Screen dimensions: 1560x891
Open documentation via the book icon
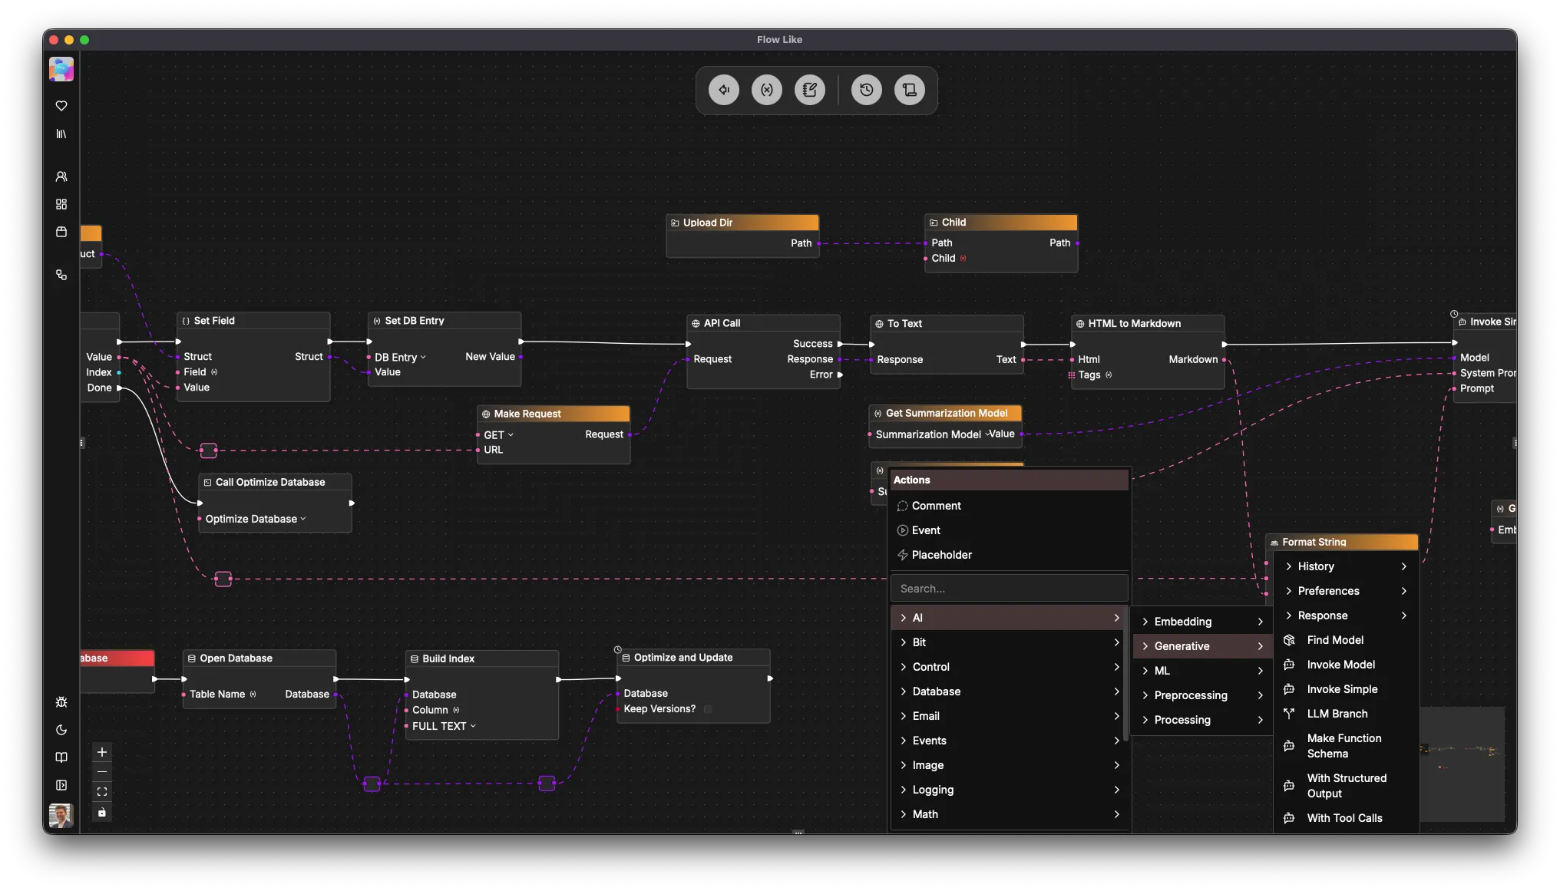[x=61, y=757]
